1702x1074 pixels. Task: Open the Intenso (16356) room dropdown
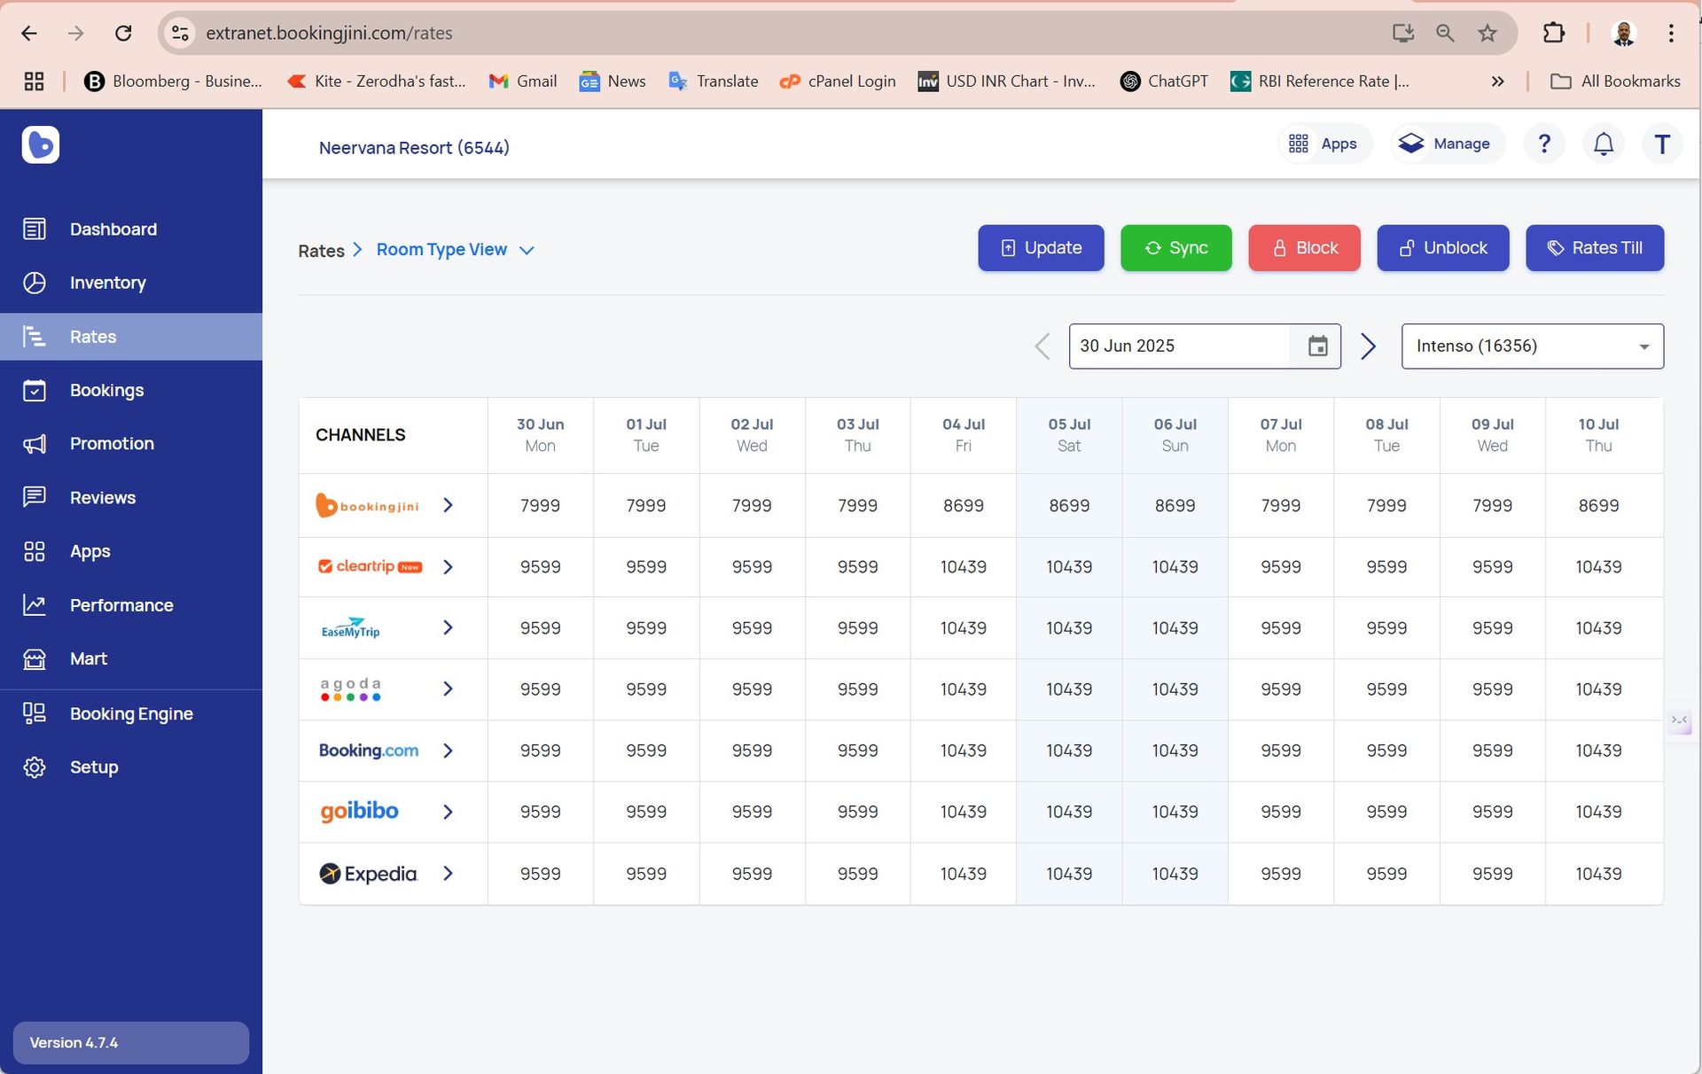(x=1531, y=346)
